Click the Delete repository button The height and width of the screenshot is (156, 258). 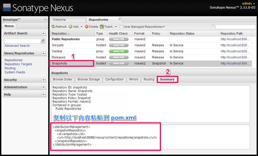tap(92, 27)
